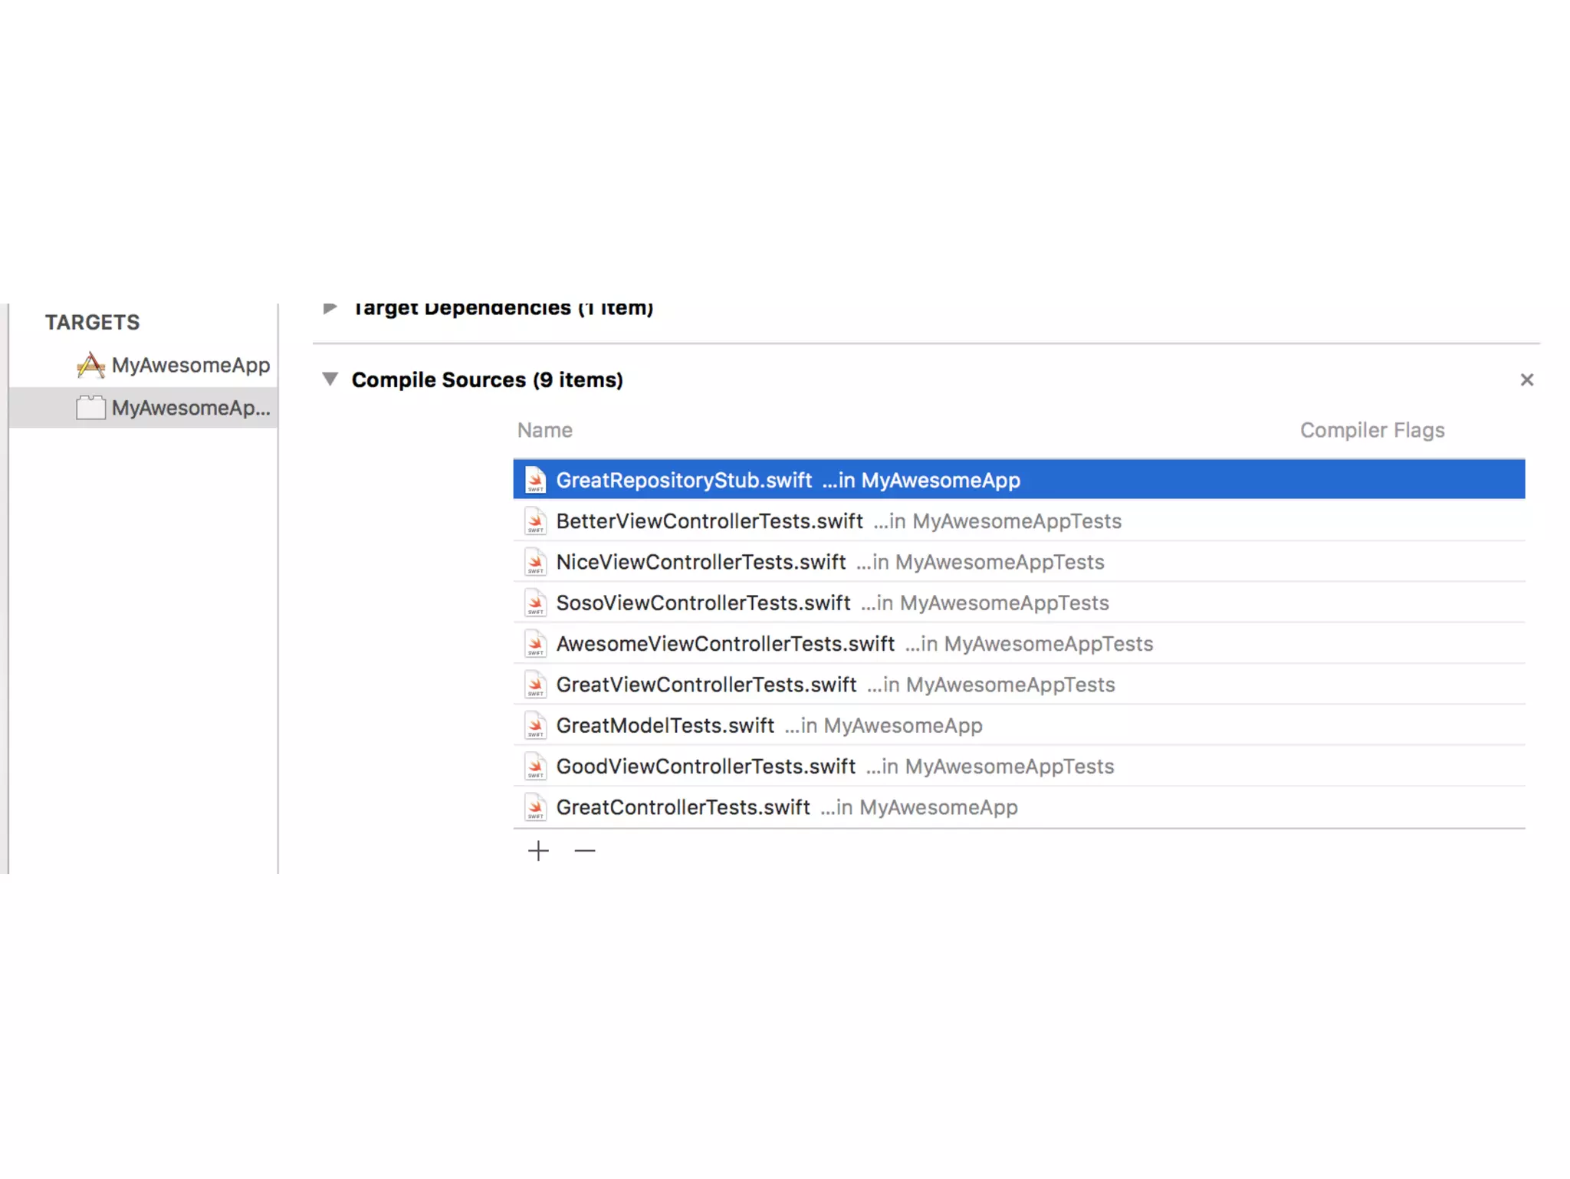
Task: Select SosoViewControllerTests.swift row
Action: [703, 603]
